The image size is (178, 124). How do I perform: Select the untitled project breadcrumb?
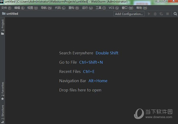click(12, 14)
